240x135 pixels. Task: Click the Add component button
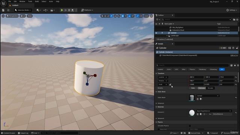(223, 48)
